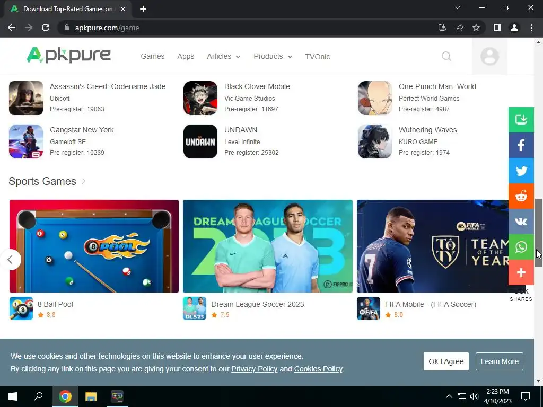Share page on Facebook
The image size is (543, 407).
tap(521, 145)
